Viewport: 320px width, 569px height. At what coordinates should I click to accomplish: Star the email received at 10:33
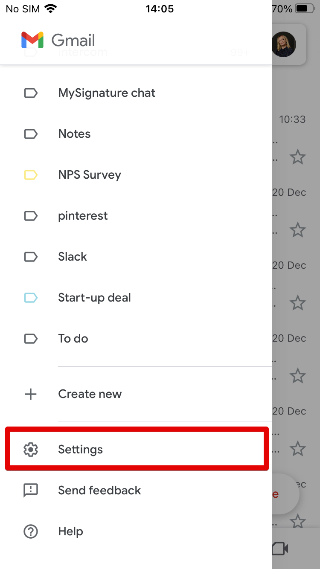click(298, 157)
